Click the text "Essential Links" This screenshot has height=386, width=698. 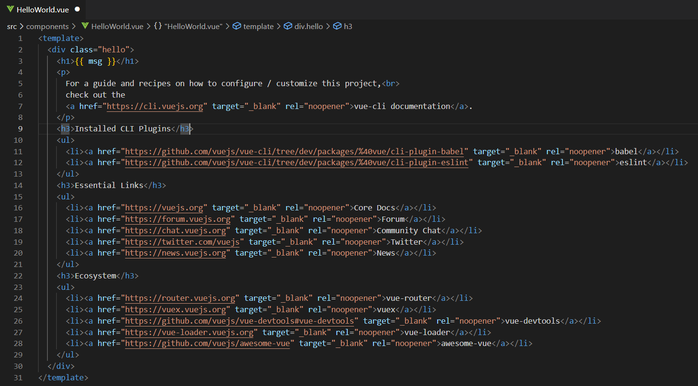pos(109,185)
